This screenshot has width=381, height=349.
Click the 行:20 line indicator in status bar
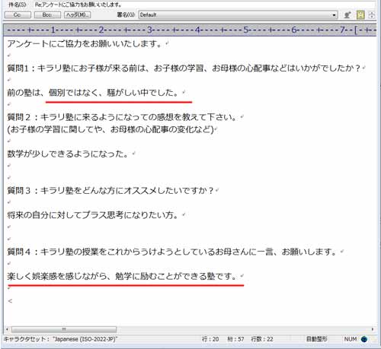tap(210, 339)
